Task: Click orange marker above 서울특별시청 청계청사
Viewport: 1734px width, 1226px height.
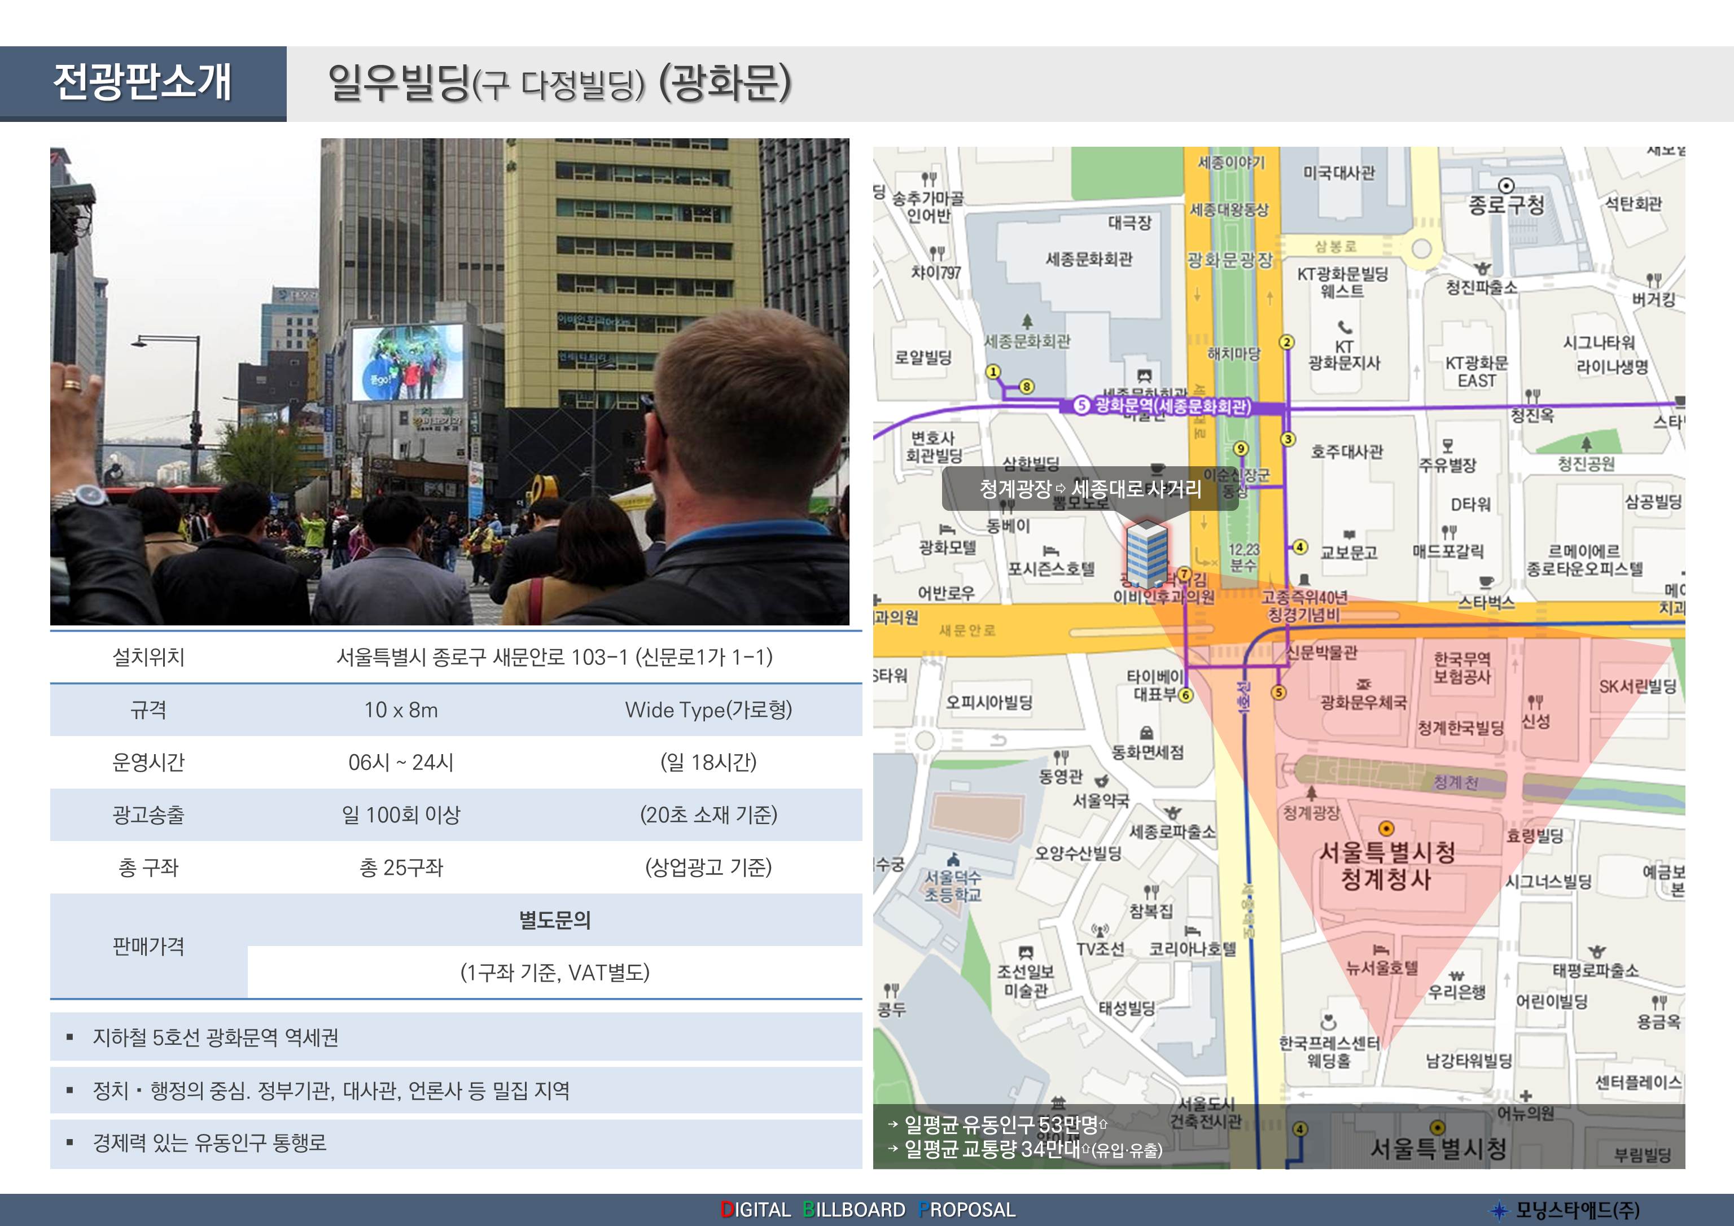Action: point(1386,828)
